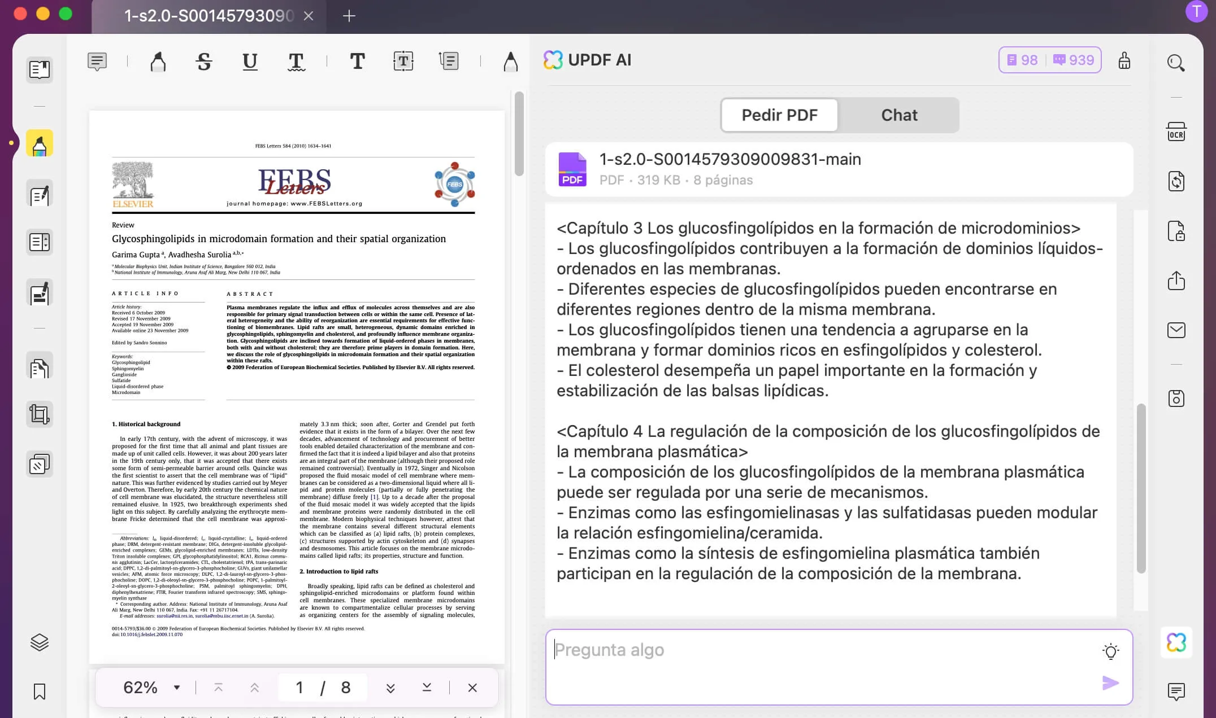
Task: Click the AI credits counter 98 | 939
Action: (1050, 60)
